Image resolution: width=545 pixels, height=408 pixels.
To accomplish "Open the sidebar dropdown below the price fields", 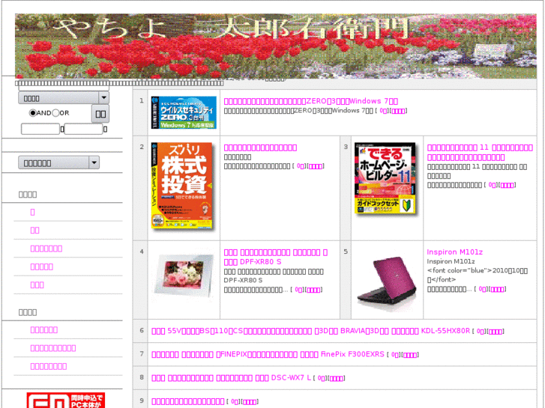I will tap(58, 163).
